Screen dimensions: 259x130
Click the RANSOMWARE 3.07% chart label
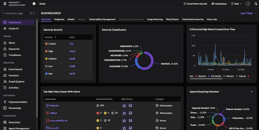click(120, 51)
